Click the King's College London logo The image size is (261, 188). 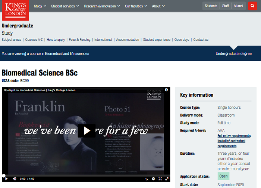(15, 10)
